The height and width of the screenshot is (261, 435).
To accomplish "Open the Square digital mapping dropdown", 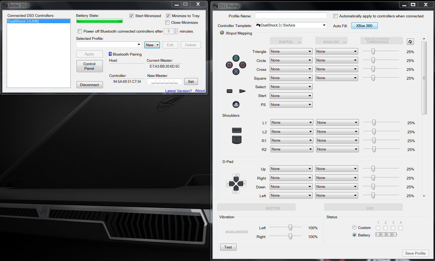I will 291,78.
